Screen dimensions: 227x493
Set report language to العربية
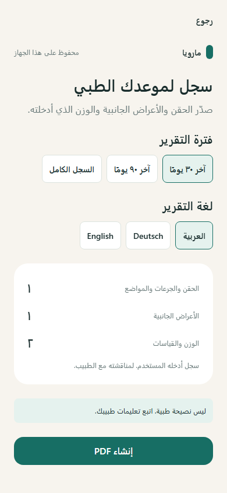(x=194, y=235)
